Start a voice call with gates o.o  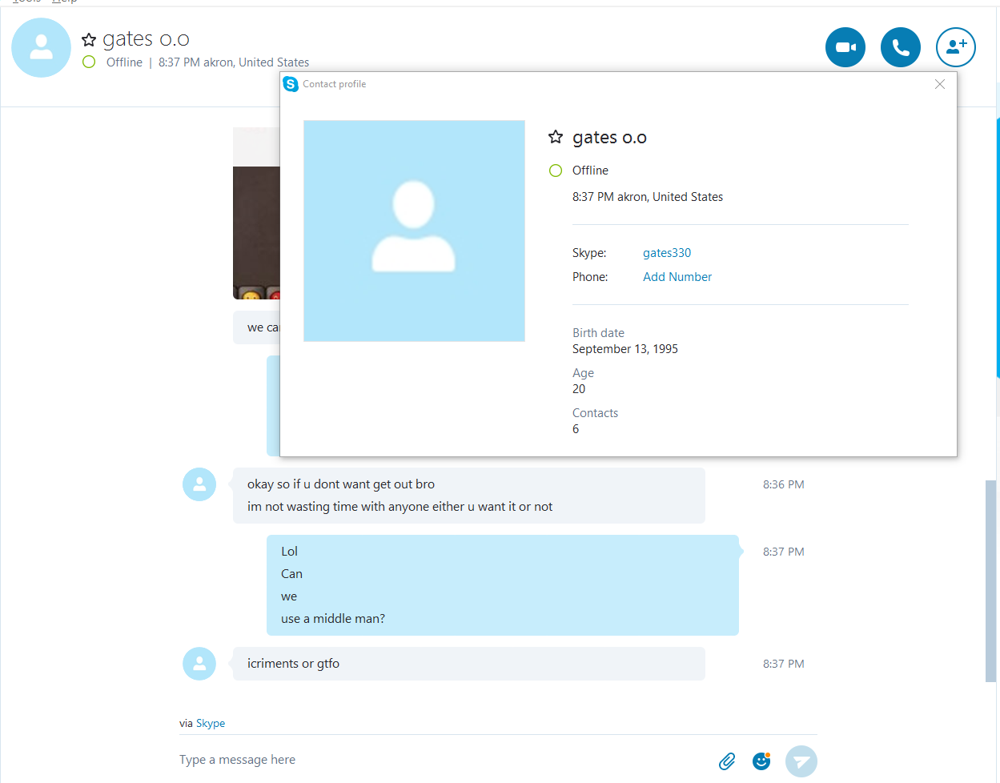click(901, 47)
